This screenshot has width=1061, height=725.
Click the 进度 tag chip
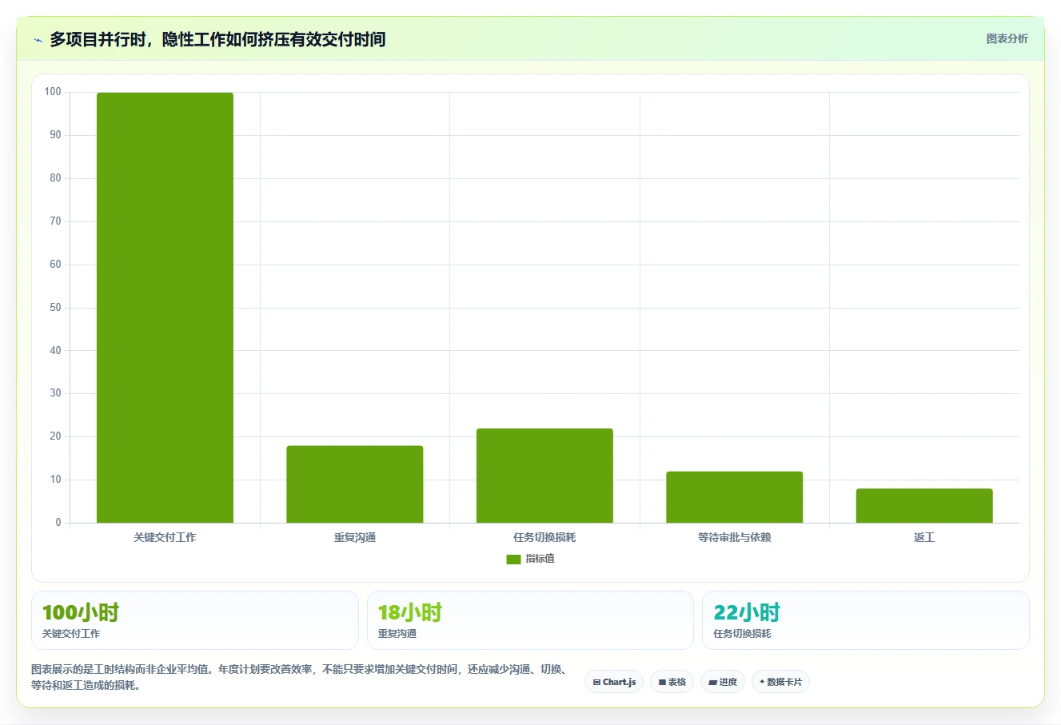(723, 682)
